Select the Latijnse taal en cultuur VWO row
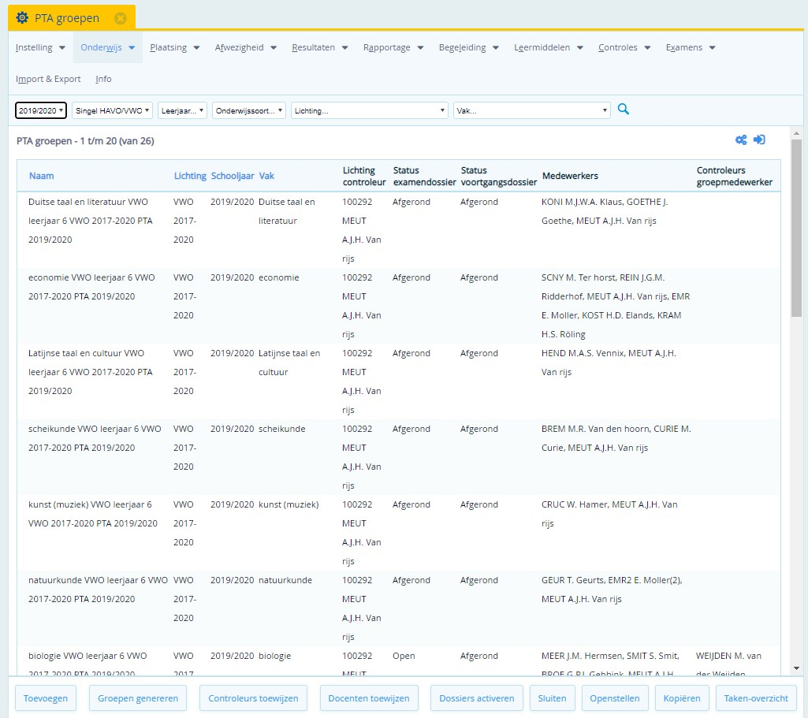The width and height of the screenshot is (808, 718). 398,381
